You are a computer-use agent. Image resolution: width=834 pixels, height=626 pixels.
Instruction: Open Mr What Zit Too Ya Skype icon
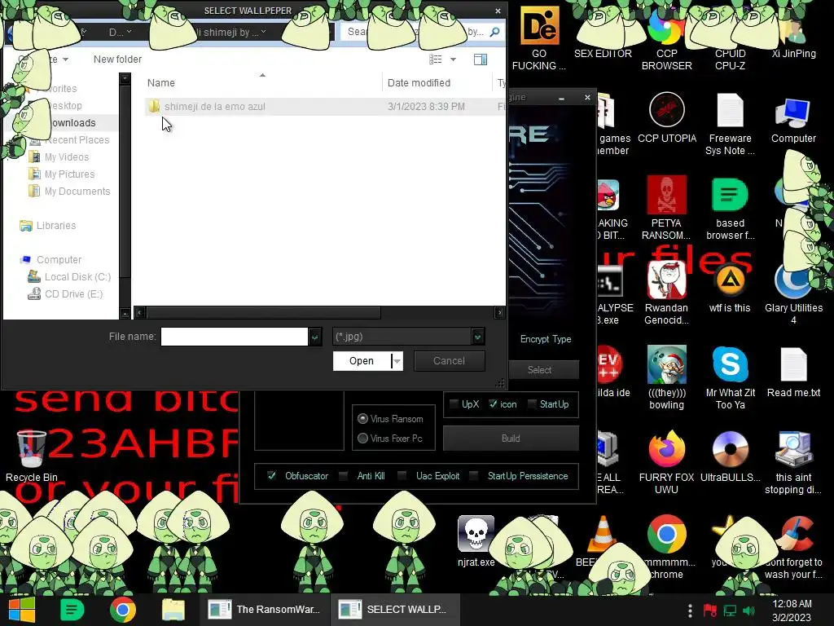pos(730,364)
